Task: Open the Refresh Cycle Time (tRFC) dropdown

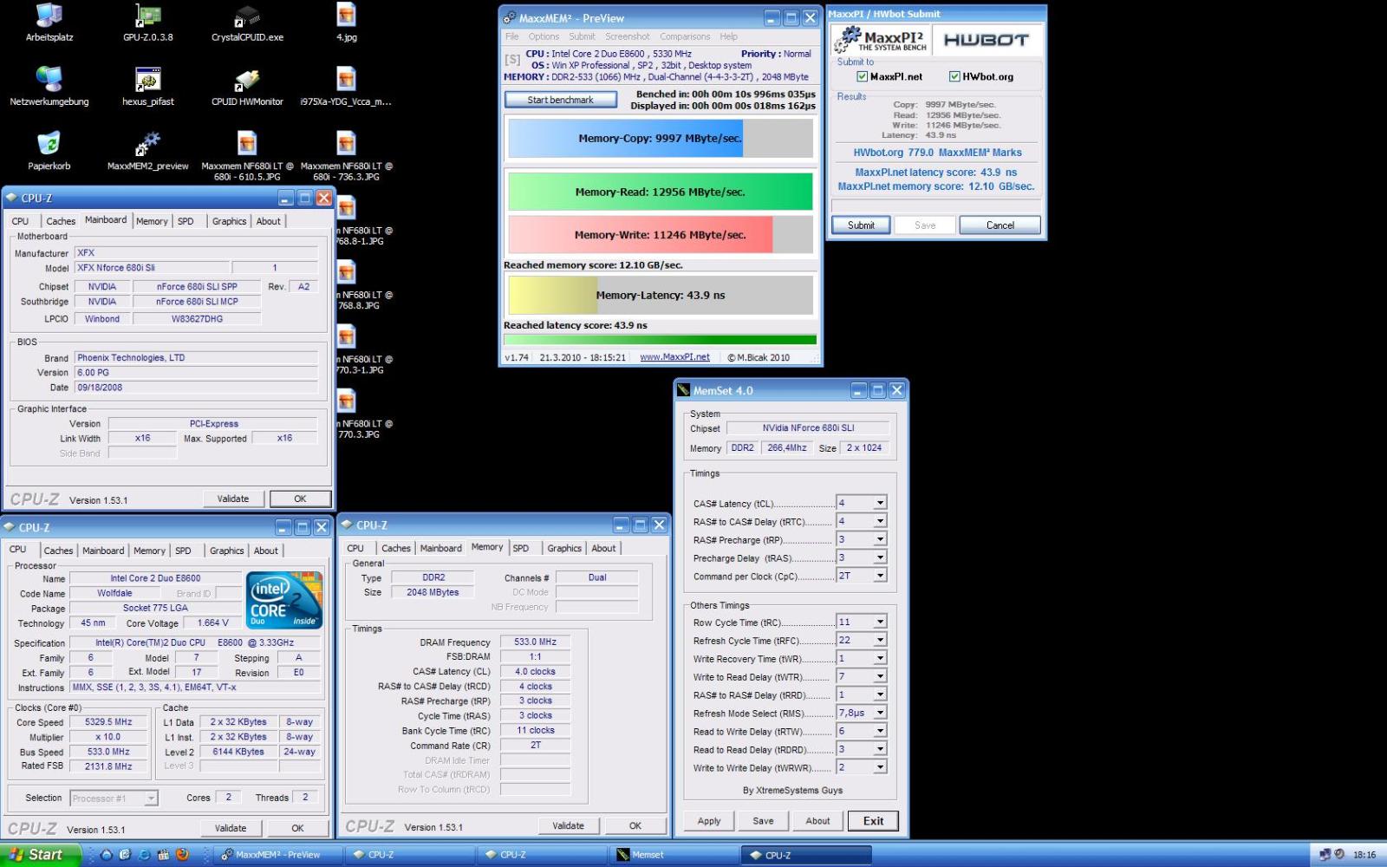Action: point(880,640)
